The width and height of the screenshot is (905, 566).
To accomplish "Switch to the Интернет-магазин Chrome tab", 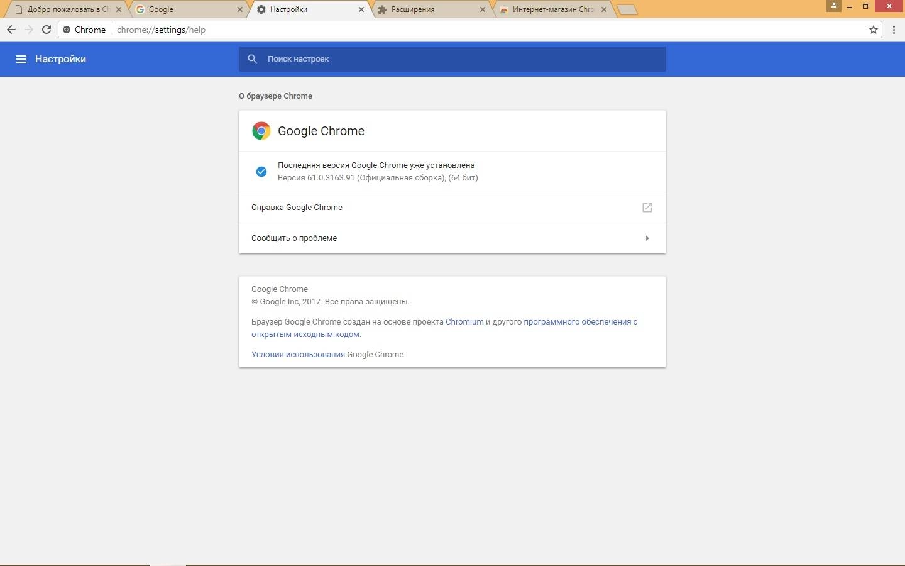I will coord(552,9).
